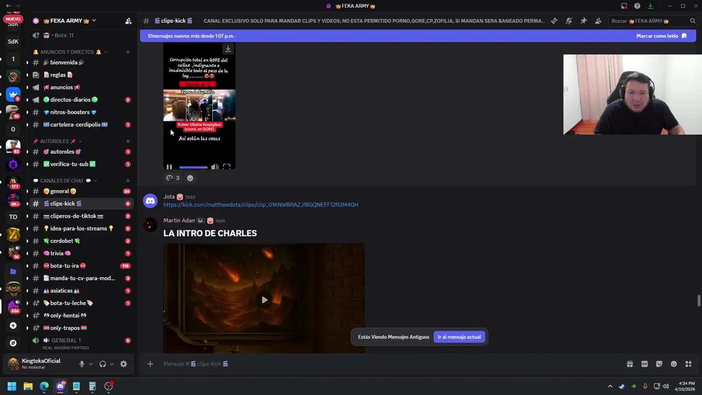
Task: Seek using the video progress bar
Action: 193,167
